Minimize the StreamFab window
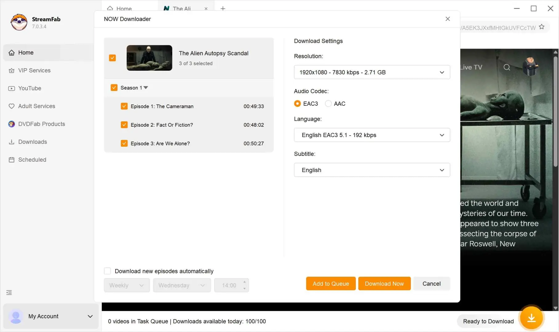Viewport: 559px width, 332px height. [x=517, y=8]
